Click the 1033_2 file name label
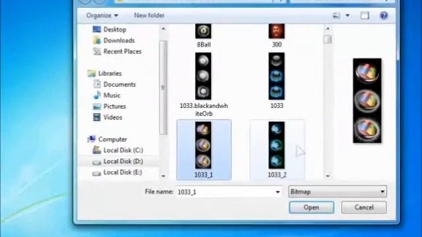 pos(277,174)
